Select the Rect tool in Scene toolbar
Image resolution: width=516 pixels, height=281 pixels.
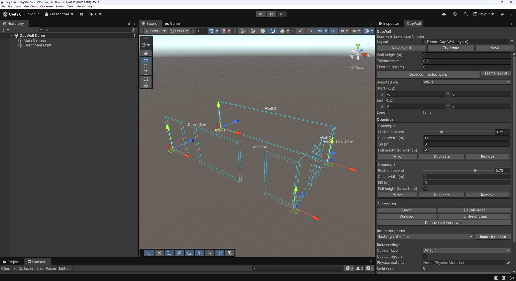146,79
